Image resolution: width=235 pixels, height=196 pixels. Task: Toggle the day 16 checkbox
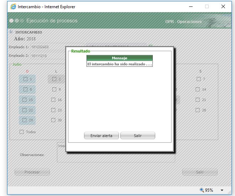[x=53, y=100]
